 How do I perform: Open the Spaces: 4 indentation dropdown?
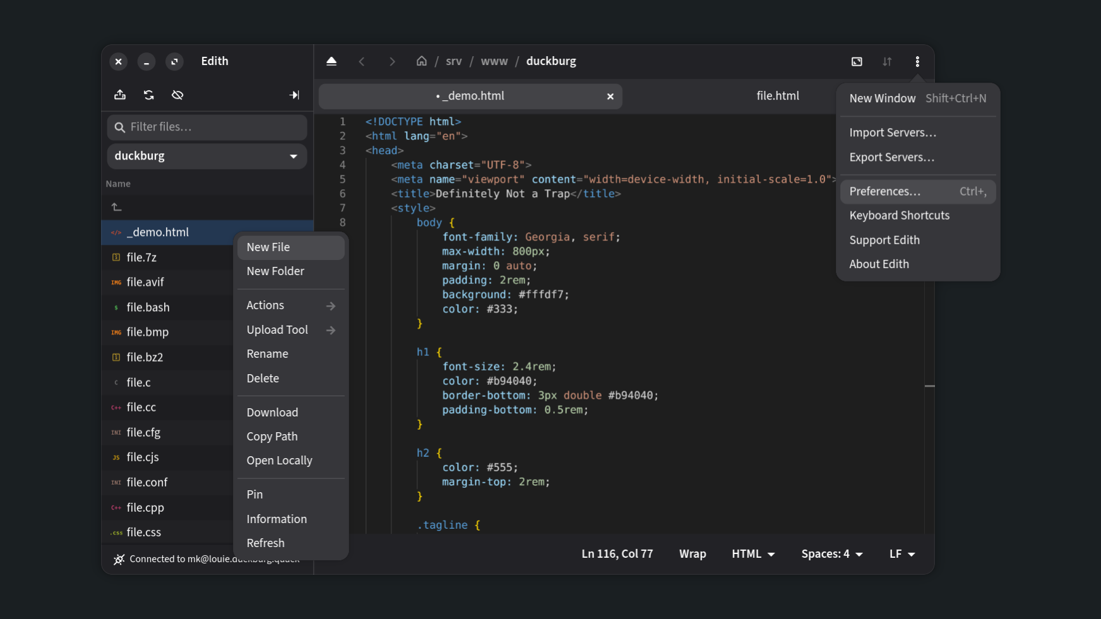tap(832, 554)
